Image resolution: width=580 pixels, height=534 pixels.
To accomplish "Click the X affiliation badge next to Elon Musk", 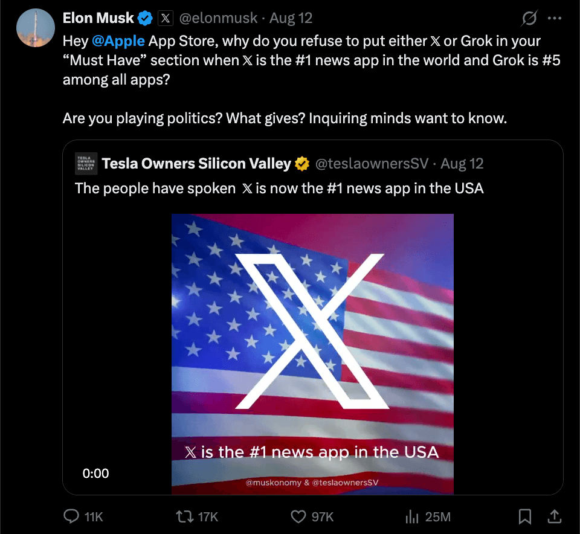I will click(x=166, y=18).
